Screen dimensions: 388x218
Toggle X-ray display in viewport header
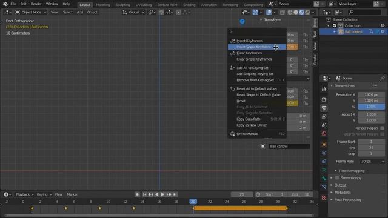(283, 12)
